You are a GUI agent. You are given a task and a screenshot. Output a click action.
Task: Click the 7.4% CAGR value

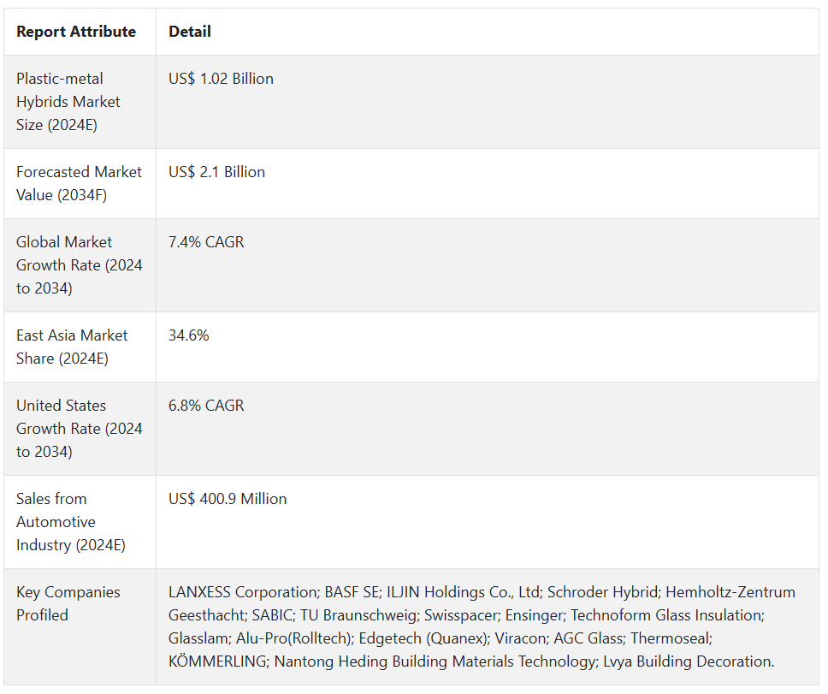coord(206,242)
